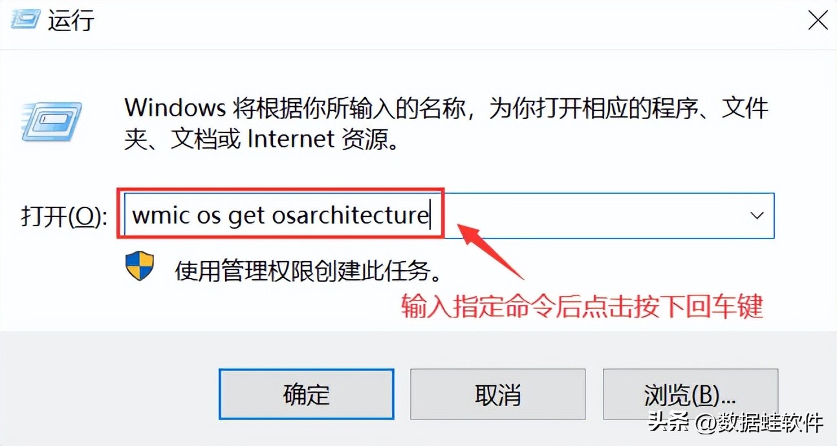Click the 夹、文档或 Internet 资源 text line
The height and width of the screenshot is (446, 837).
coord(261,139)
